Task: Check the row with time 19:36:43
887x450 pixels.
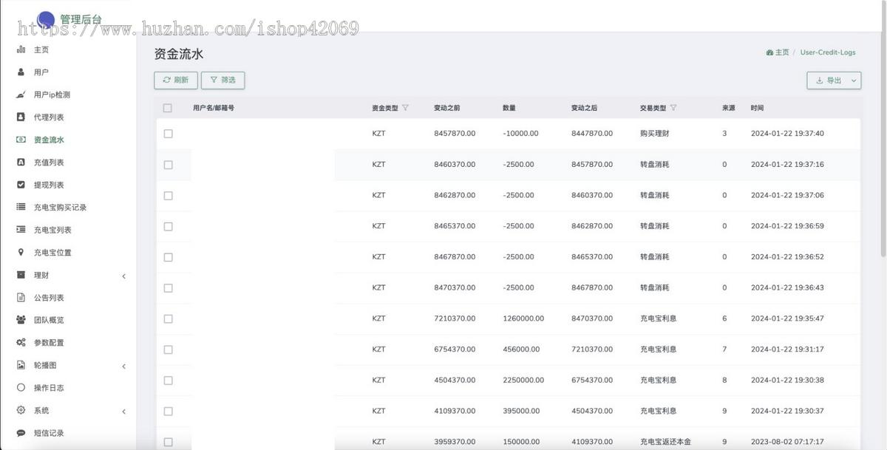Action: (x=168, y=288)
